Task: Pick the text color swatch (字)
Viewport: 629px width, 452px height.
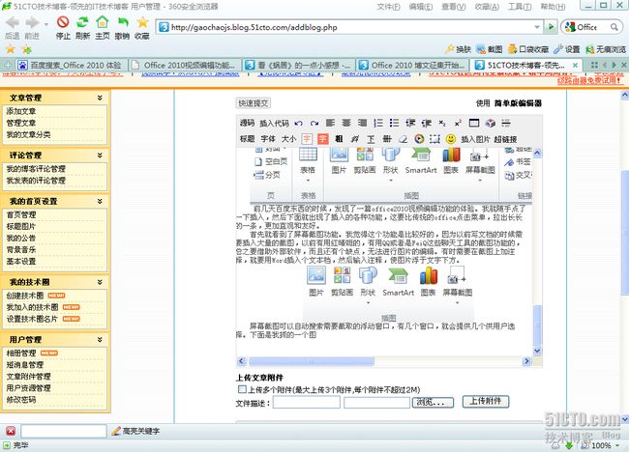Action: pyautogui.click(x=307, y=139)
